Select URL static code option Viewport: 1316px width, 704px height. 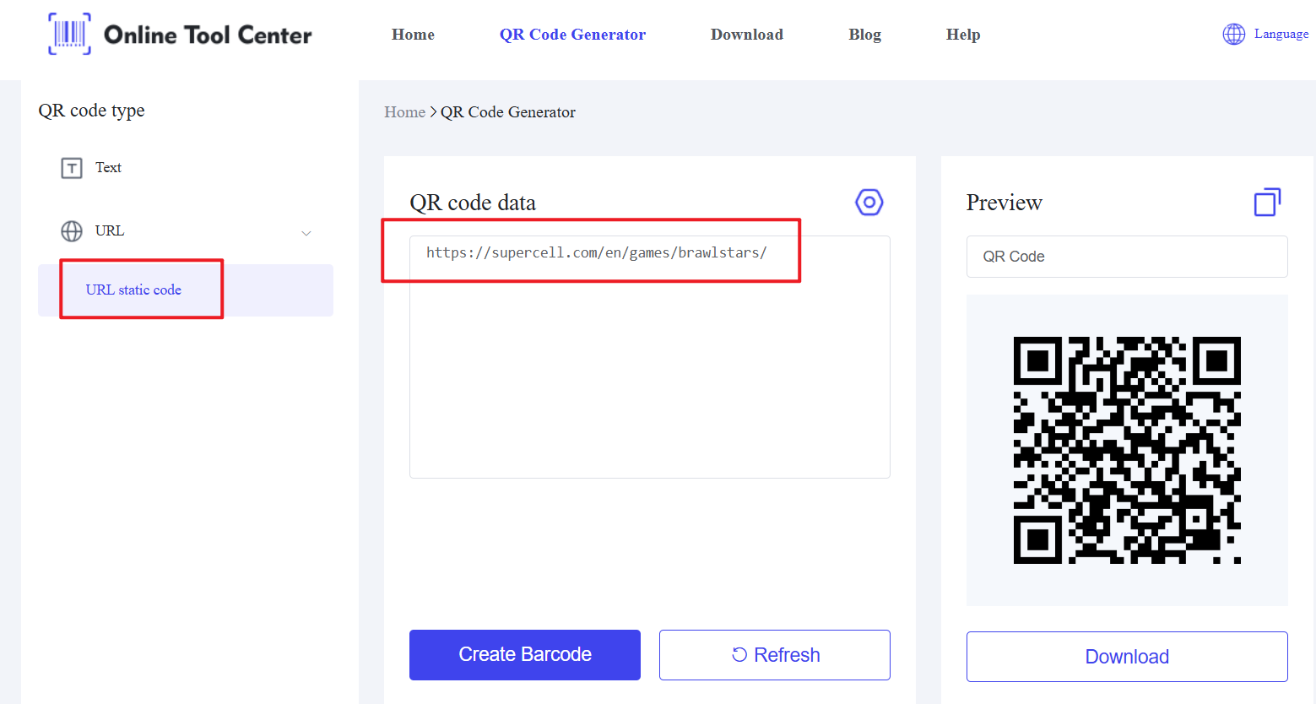(133, 290)
